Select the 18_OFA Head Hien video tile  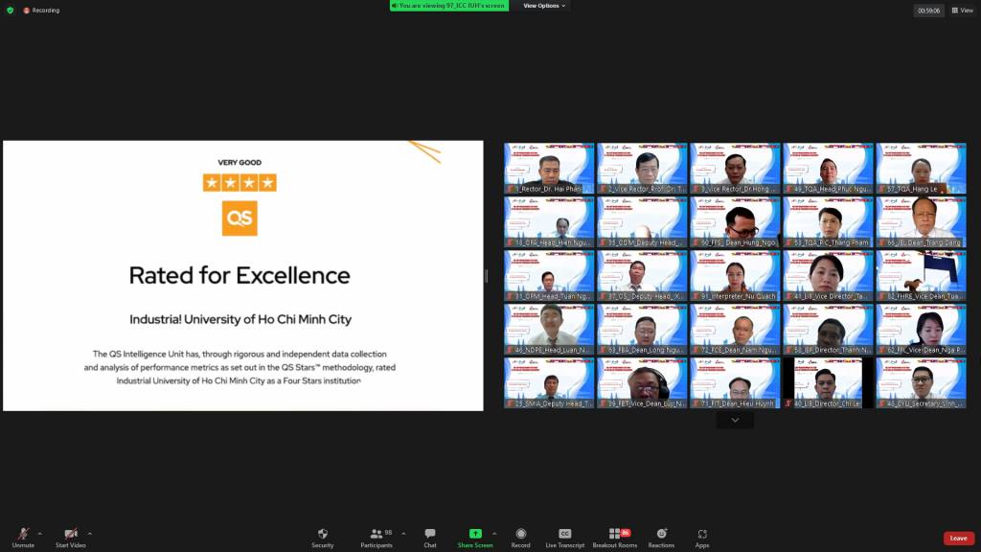pos(549,222)
